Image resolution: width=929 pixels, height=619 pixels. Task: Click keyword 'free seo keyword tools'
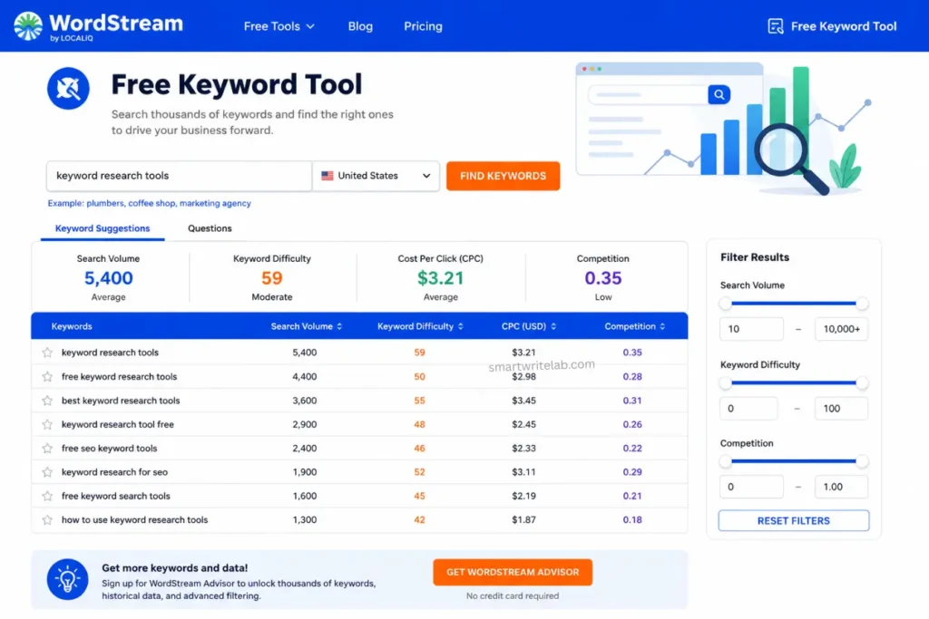109,448
